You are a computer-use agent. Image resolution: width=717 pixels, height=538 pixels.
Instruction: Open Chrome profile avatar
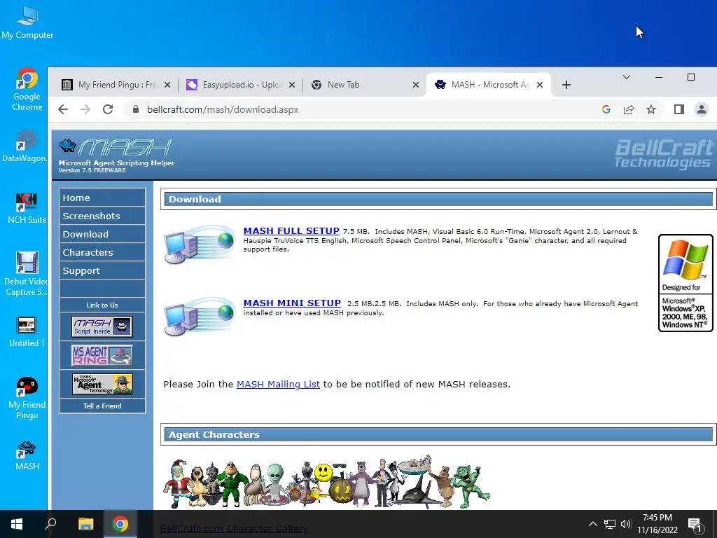[702, 109]
